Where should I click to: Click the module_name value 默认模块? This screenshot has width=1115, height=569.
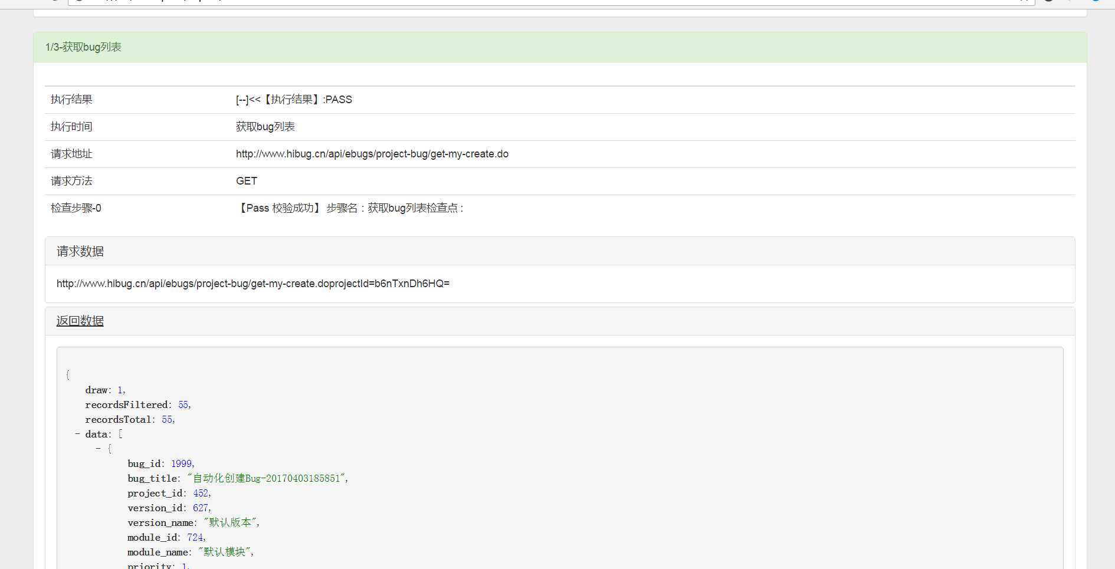(x=224, y=552)
